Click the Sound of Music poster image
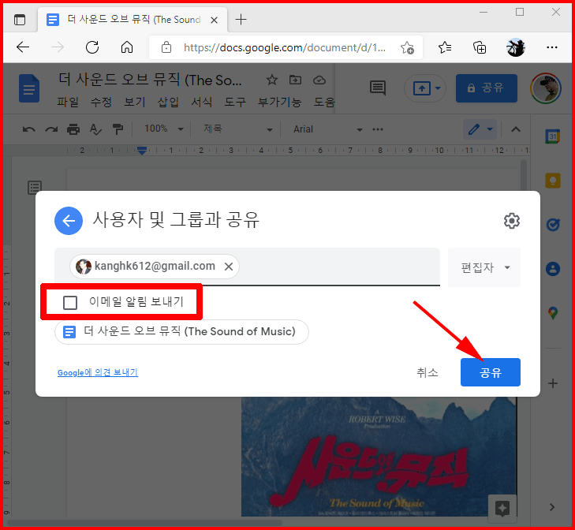The height and width of the screenshot is (530, 575). coord(379,457)
